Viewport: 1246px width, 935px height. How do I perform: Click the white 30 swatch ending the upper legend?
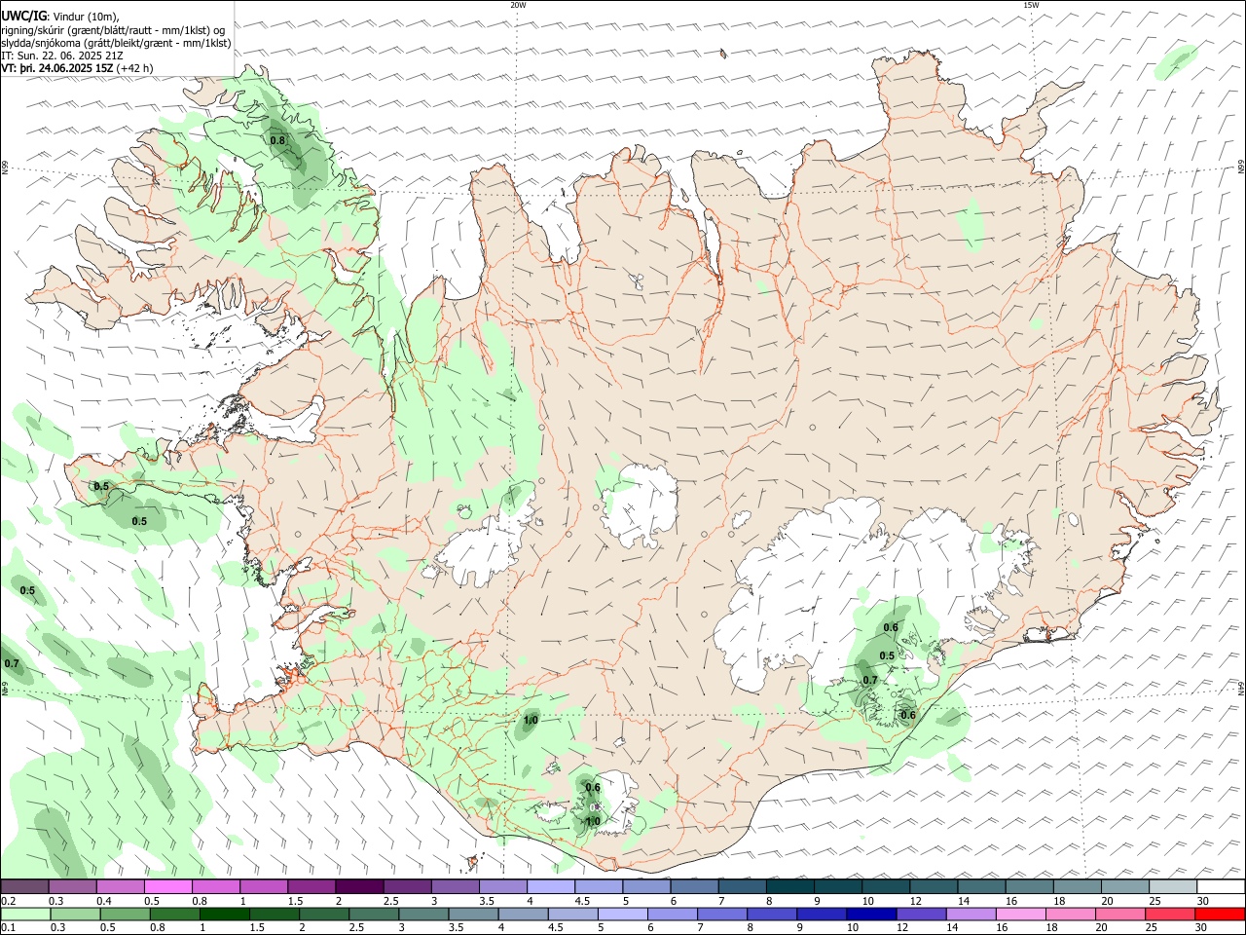[1221, 887]
